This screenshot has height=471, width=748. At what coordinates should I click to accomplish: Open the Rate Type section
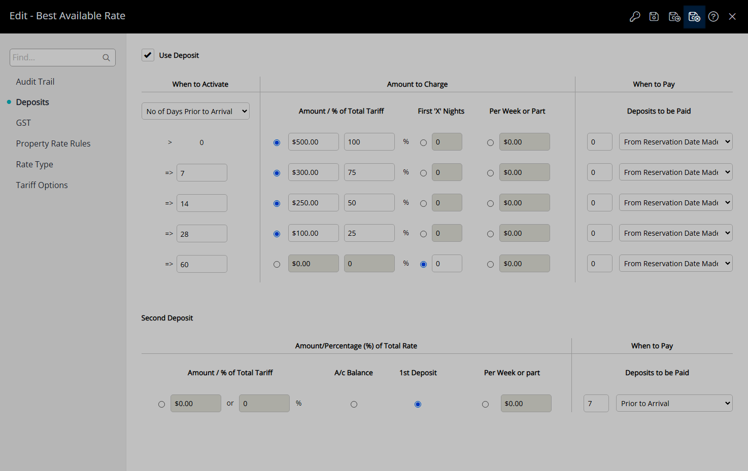[x=35, y=165]
